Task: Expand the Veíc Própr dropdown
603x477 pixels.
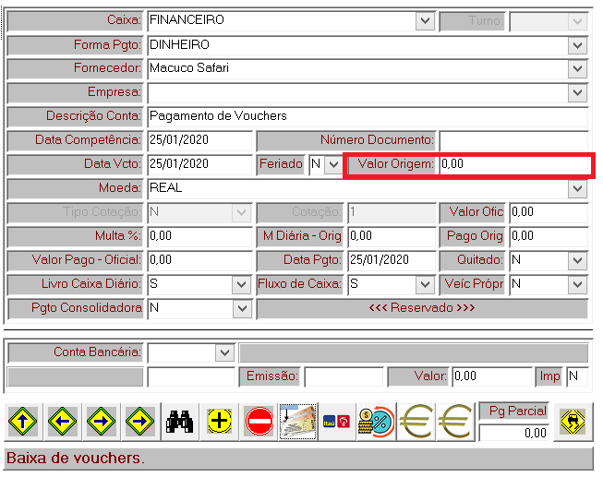Action: point(577,284)
